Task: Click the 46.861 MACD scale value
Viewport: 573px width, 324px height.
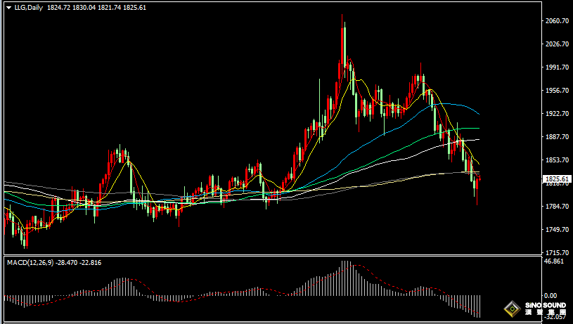Action: pos(553,261)
